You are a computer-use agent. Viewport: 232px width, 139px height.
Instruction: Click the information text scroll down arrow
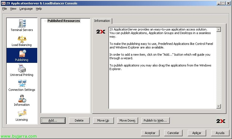(219, 106)
